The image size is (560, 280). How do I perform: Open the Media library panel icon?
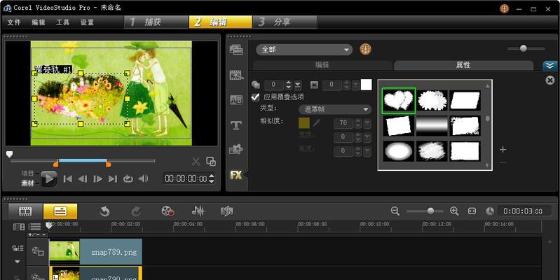[236, 49]
